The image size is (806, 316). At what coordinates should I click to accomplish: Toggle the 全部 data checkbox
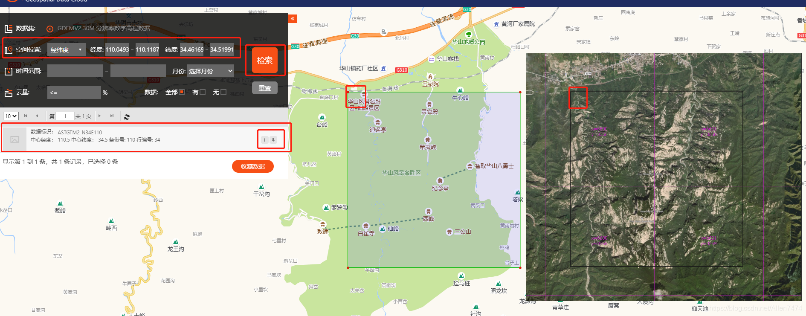(x=182, y=92)
